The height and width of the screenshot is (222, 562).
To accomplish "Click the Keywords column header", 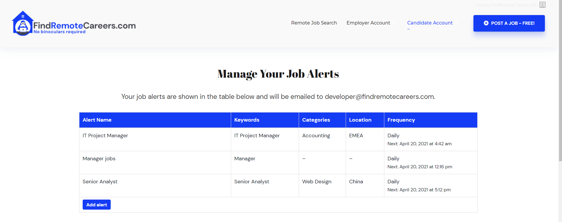I will click(x=265, y=120).
